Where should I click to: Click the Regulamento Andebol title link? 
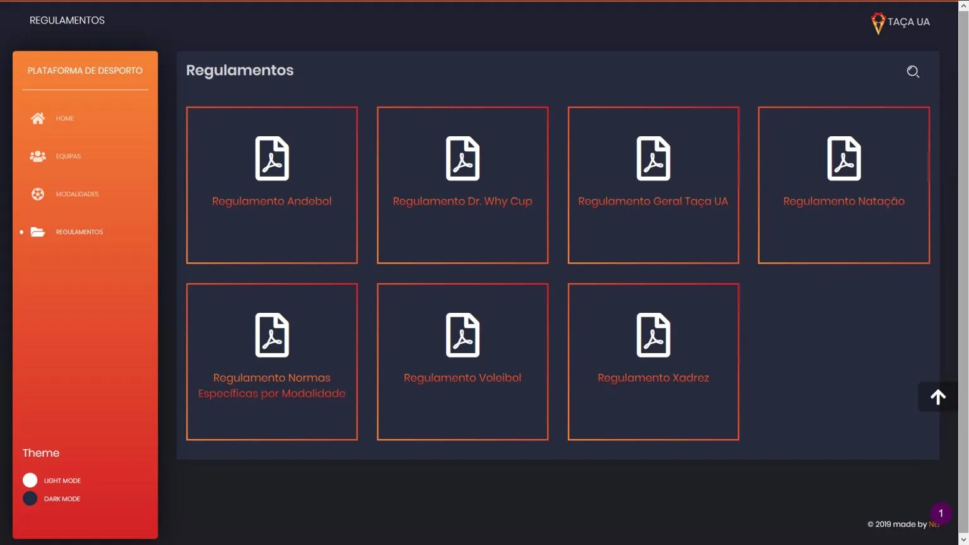272,201
